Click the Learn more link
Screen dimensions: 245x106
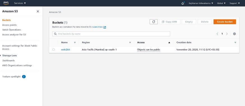click(x=97, y=27)
